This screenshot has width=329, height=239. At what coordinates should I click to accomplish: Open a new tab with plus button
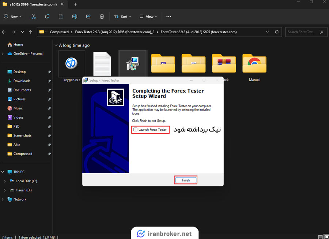(x=75, y=4)
